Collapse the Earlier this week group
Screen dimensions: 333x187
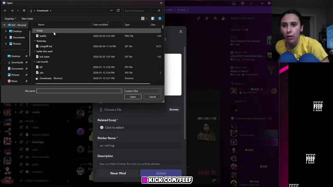(x=34, y=51)
